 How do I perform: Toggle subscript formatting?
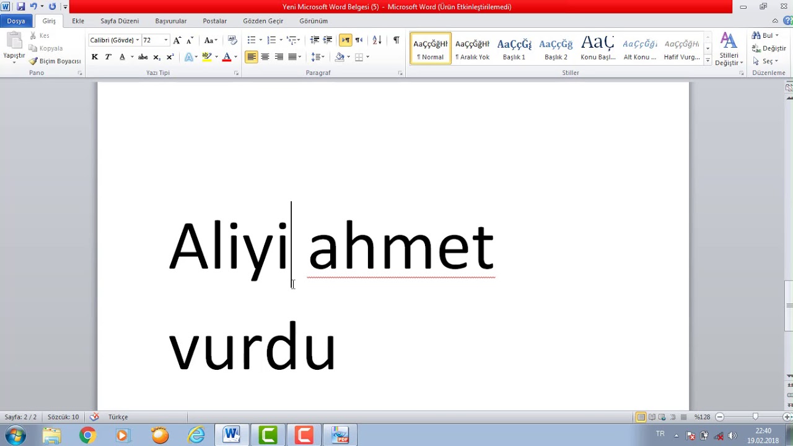157,57
